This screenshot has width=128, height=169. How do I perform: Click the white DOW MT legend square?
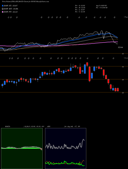point(3,9)
